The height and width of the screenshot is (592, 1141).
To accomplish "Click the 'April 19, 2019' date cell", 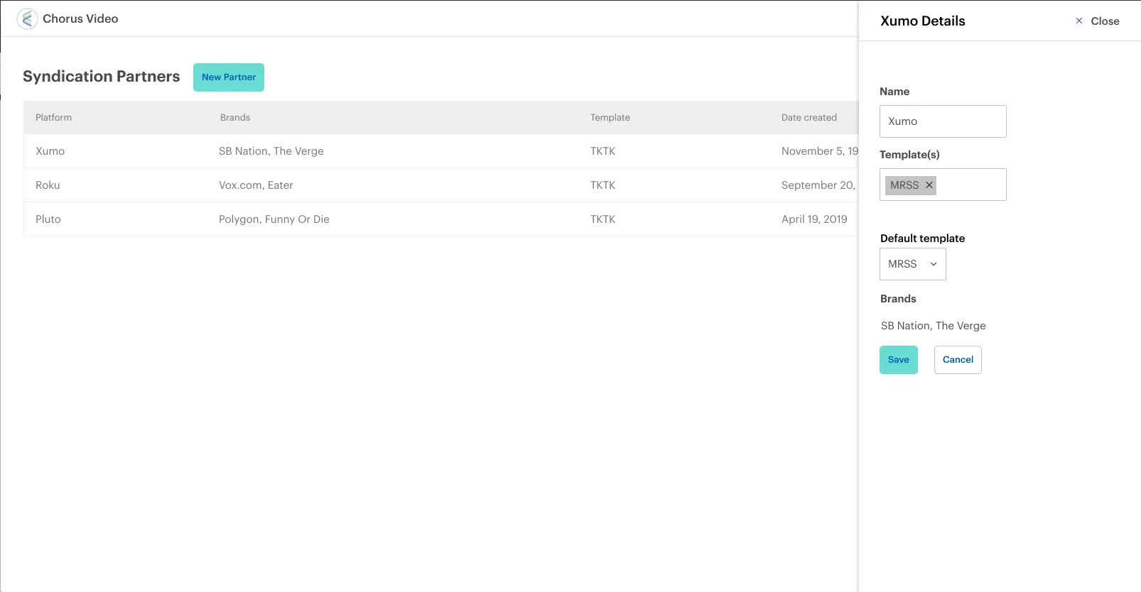I will point(814,219).
